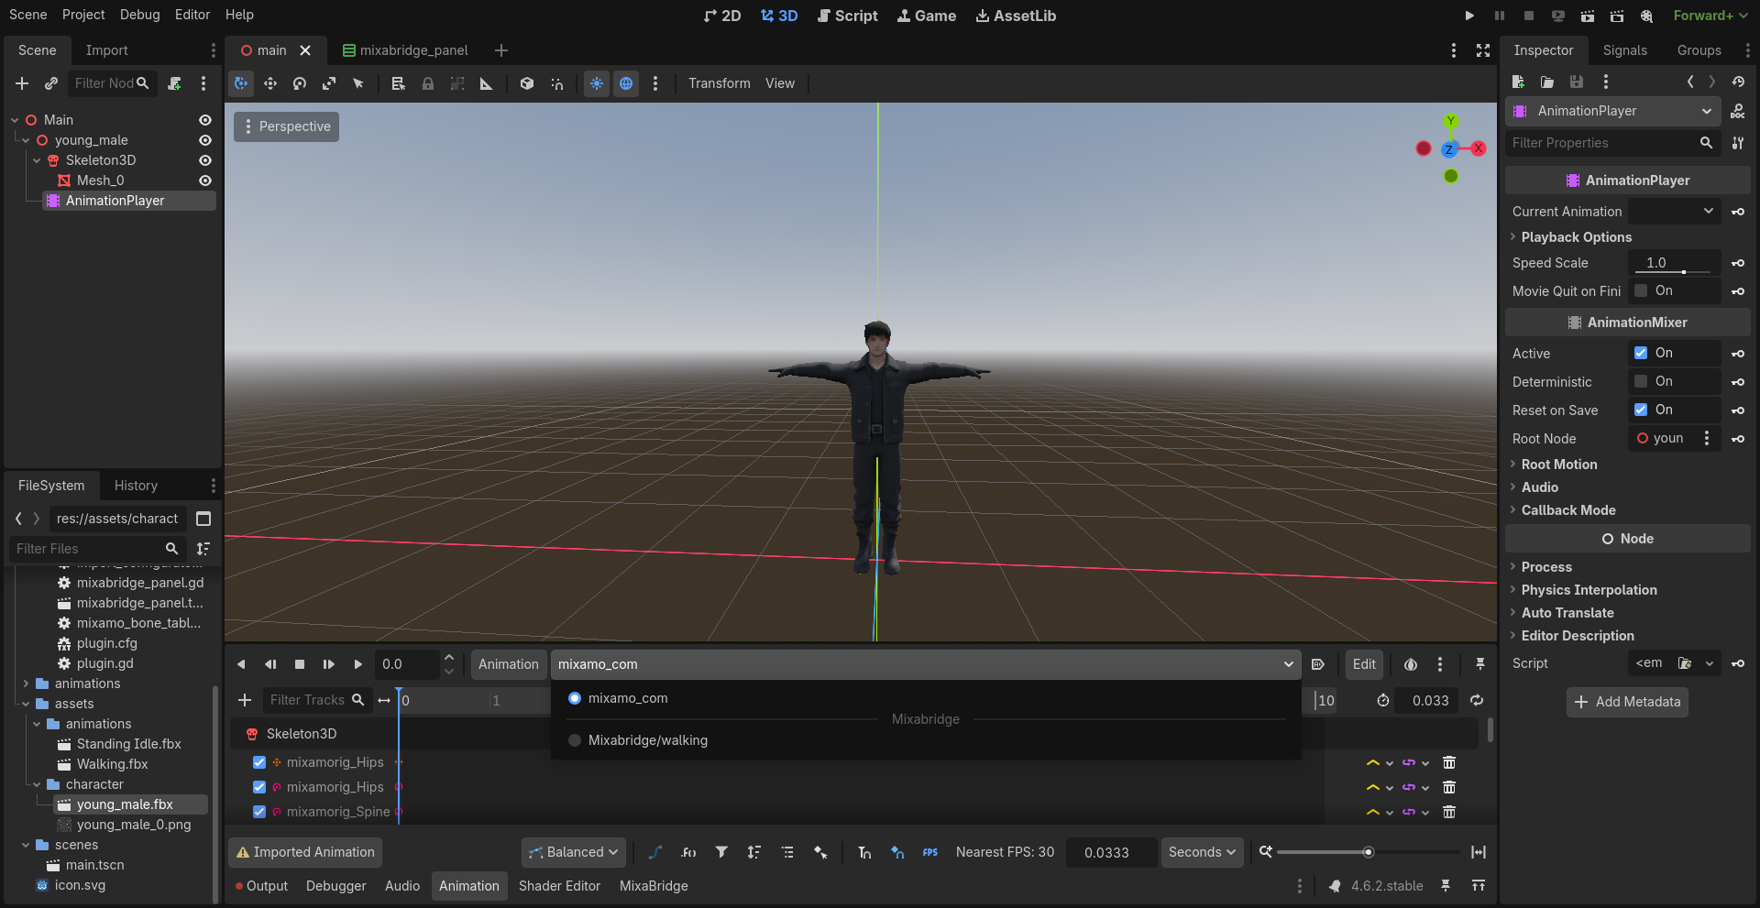Enable the Deterministic toggle in AnimationMixer
This screenshot has height=908, width=1760.
point(1642,382)
